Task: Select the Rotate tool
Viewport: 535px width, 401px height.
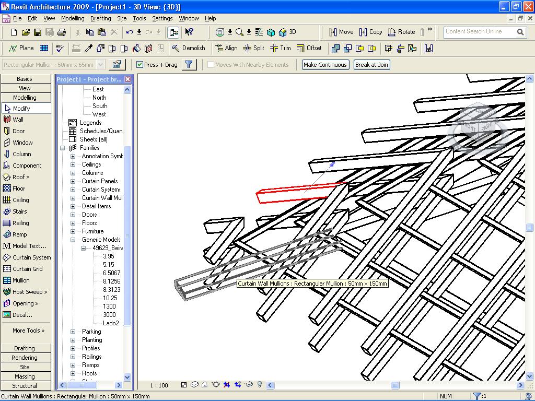Action: 401,32
